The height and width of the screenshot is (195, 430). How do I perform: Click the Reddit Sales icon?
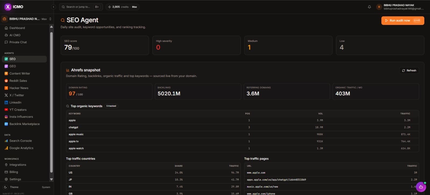[x=6, y=81]
